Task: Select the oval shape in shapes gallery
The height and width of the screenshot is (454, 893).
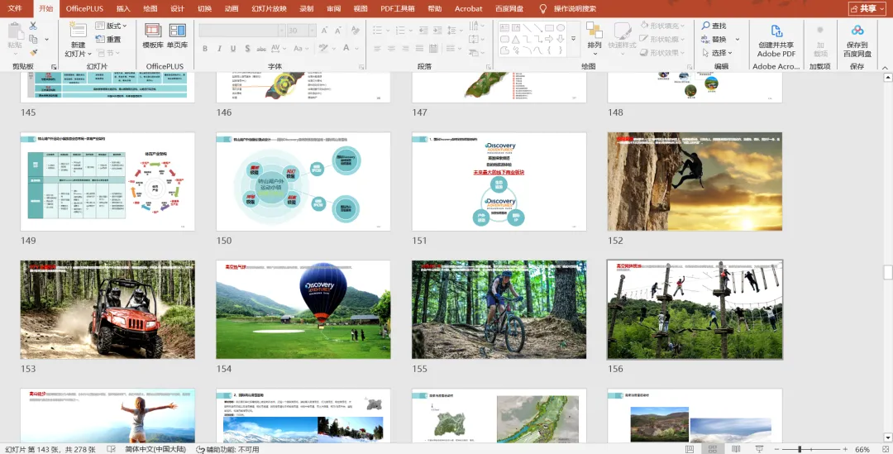Action: [561, 27]
